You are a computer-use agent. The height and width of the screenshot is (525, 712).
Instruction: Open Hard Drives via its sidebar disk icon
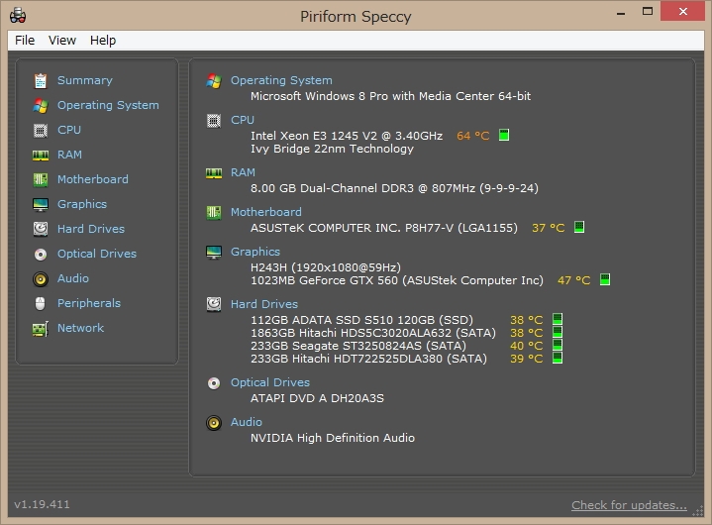[x=41, y=229]
